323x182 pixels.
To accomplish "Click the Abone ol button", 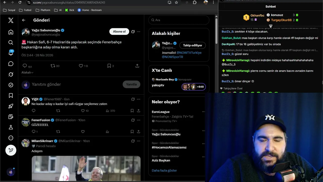I will tap(119, 32).
